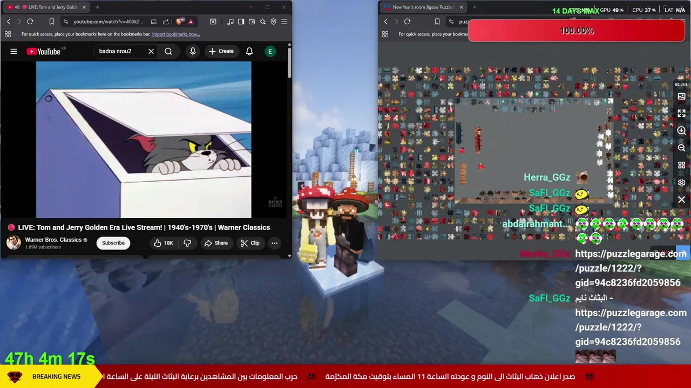The height and width of the screenshot is (388, 691).
Task: Go back in the YouTube browser window
Action: 9,22
